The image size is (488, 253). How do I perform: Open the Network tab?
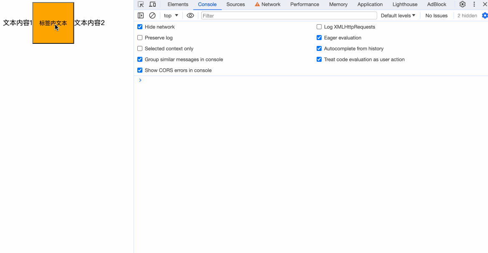coord(268,5)
